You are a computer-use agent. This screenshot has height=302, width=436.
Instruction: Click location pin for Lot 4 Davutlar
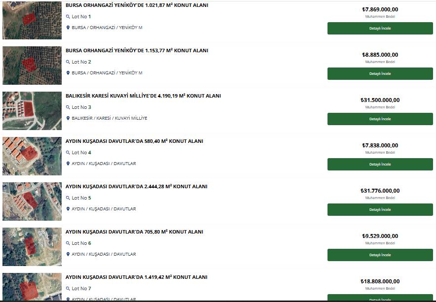tap(68, 164)
